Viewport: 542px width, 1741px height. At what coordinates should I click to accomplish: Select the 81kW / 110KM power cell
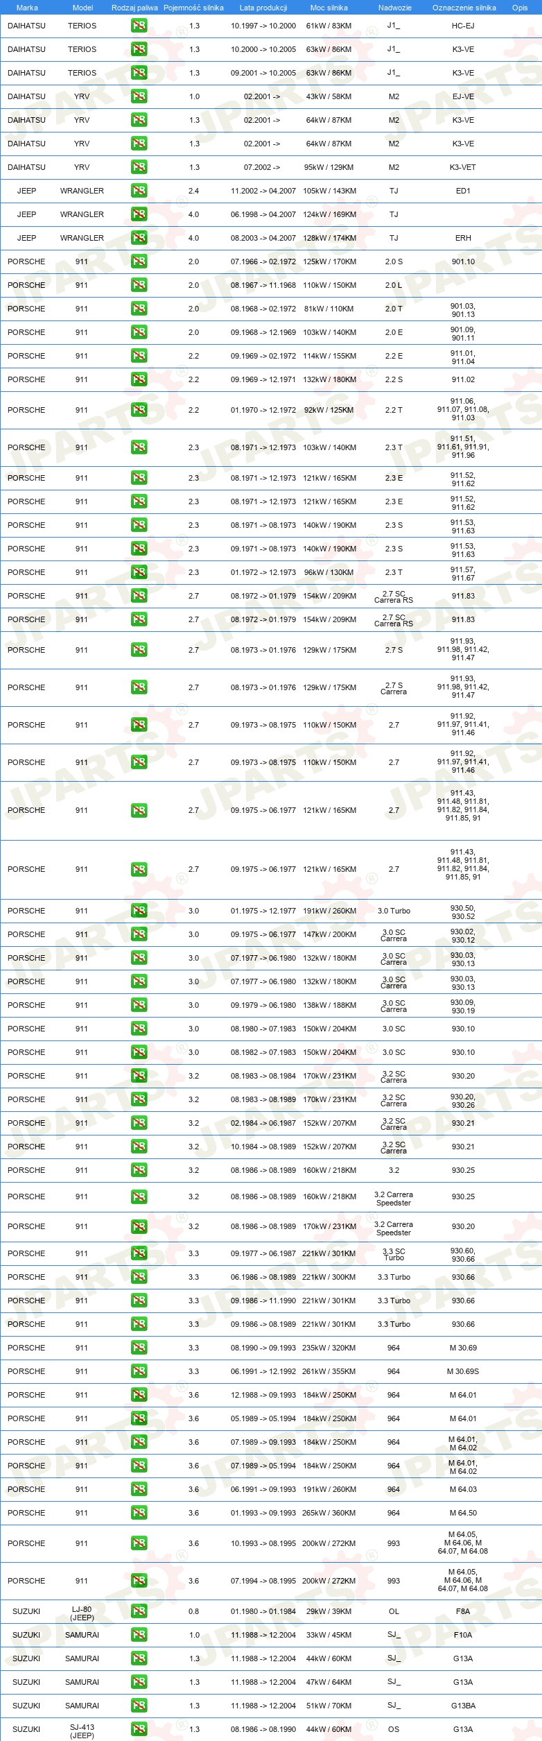click(x=329, y=309)
